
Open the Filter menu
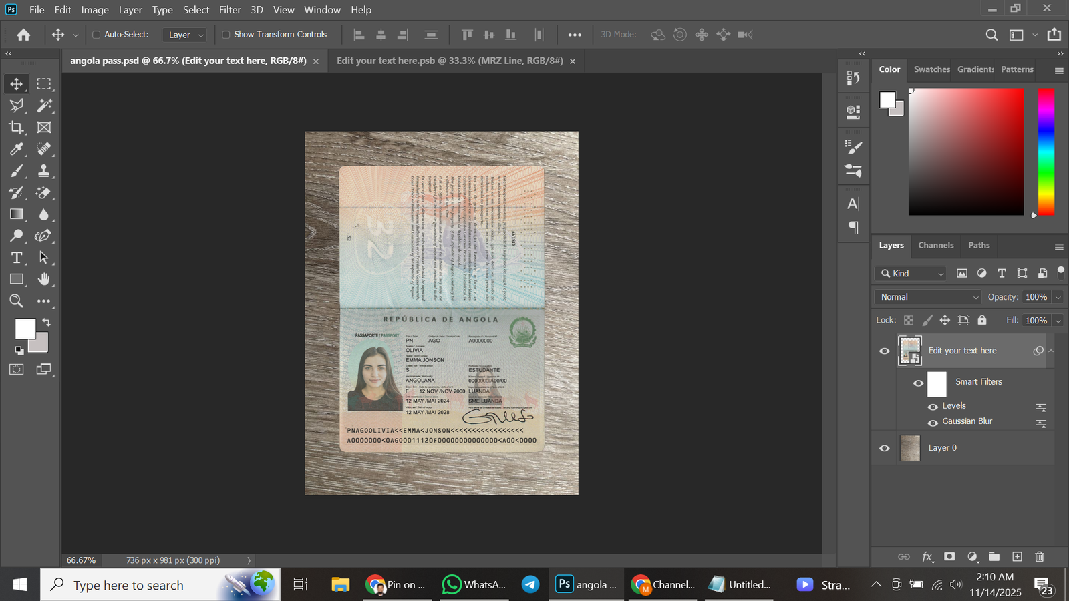(x=229, y=10)
